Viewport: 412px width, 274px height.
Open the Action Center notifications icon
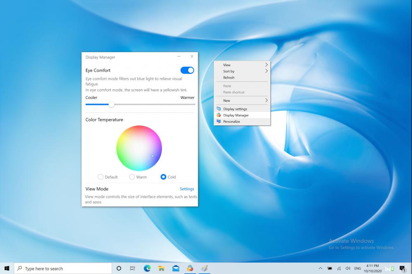403,268
